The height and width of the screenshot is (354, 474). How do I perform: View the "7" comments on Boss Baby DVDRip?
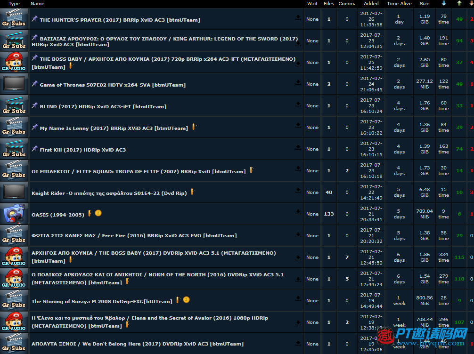(x=347, y=257)
